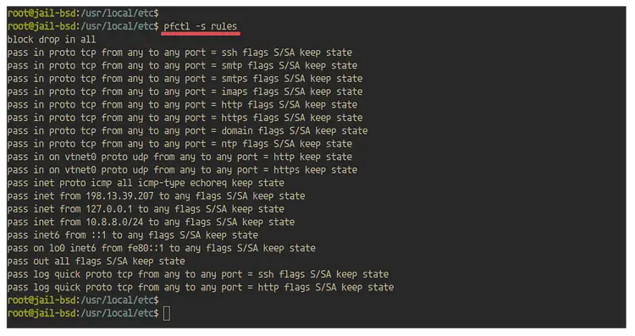This screenshot has width=635, height=336.
Task: Click the tcp http port rule line
Action: (182, 104)
